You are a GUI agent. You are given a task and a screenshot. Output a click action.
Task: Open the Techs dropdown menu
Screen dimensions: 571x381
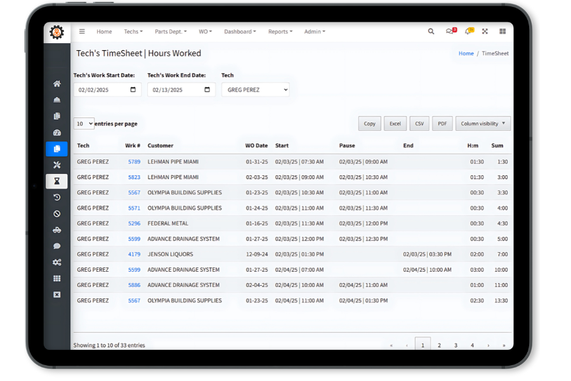click(133, 31)
